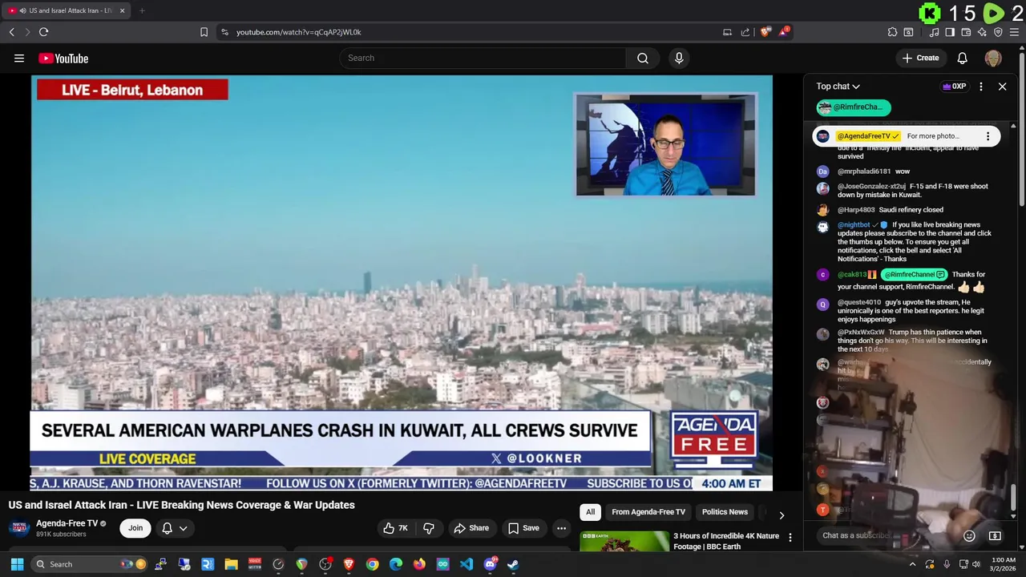Open Brave Wallet icon
The height and width of the screenshot is (577, 1026).
[x=966, y=32]
